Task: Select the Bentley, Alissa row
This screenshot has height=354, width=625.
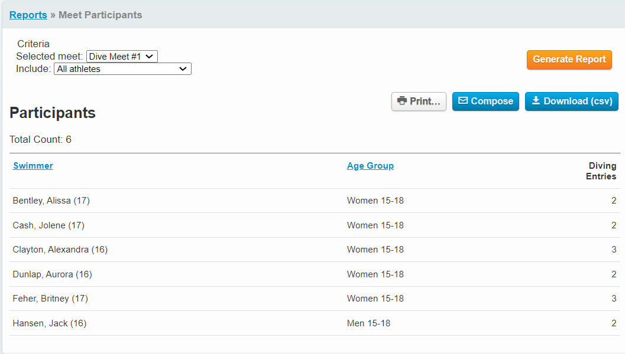Action: (51, 201)
